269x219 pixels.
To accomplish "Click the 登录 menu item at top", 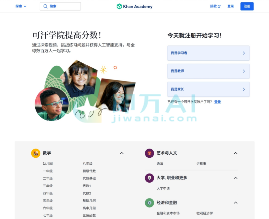I will click(231, 6).
